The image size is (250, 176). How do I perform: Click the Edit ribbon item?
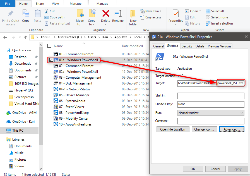click(x=190, y=17)
